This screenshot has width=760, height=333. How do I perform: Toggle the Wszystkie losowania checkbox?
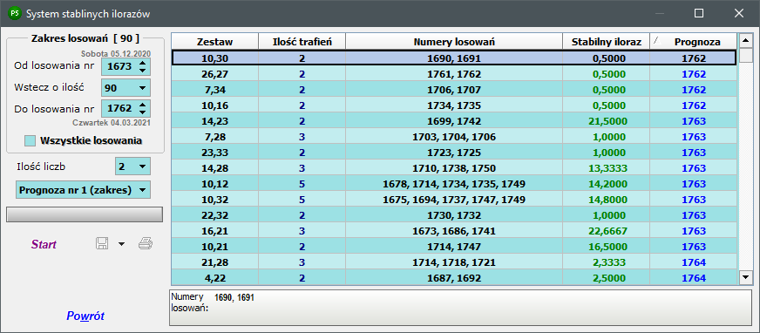pyautogui.click(x=30, y=140)
